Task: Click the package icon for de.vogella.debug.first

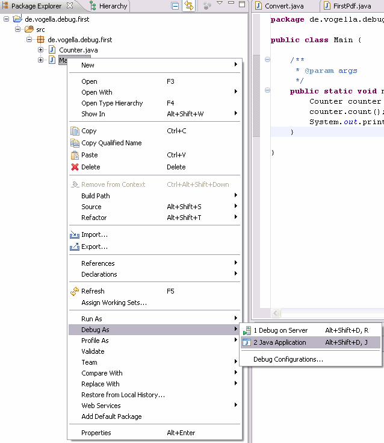Action: (x=41, y=40)
